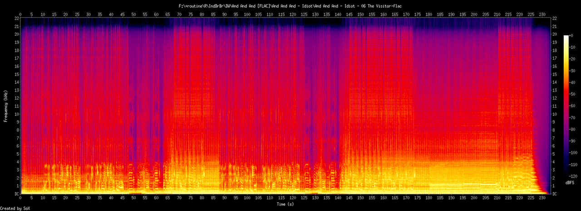Click the '-60' value on dBFS scale
Screen dimensions: 581x211
click(x=573, y=106)
